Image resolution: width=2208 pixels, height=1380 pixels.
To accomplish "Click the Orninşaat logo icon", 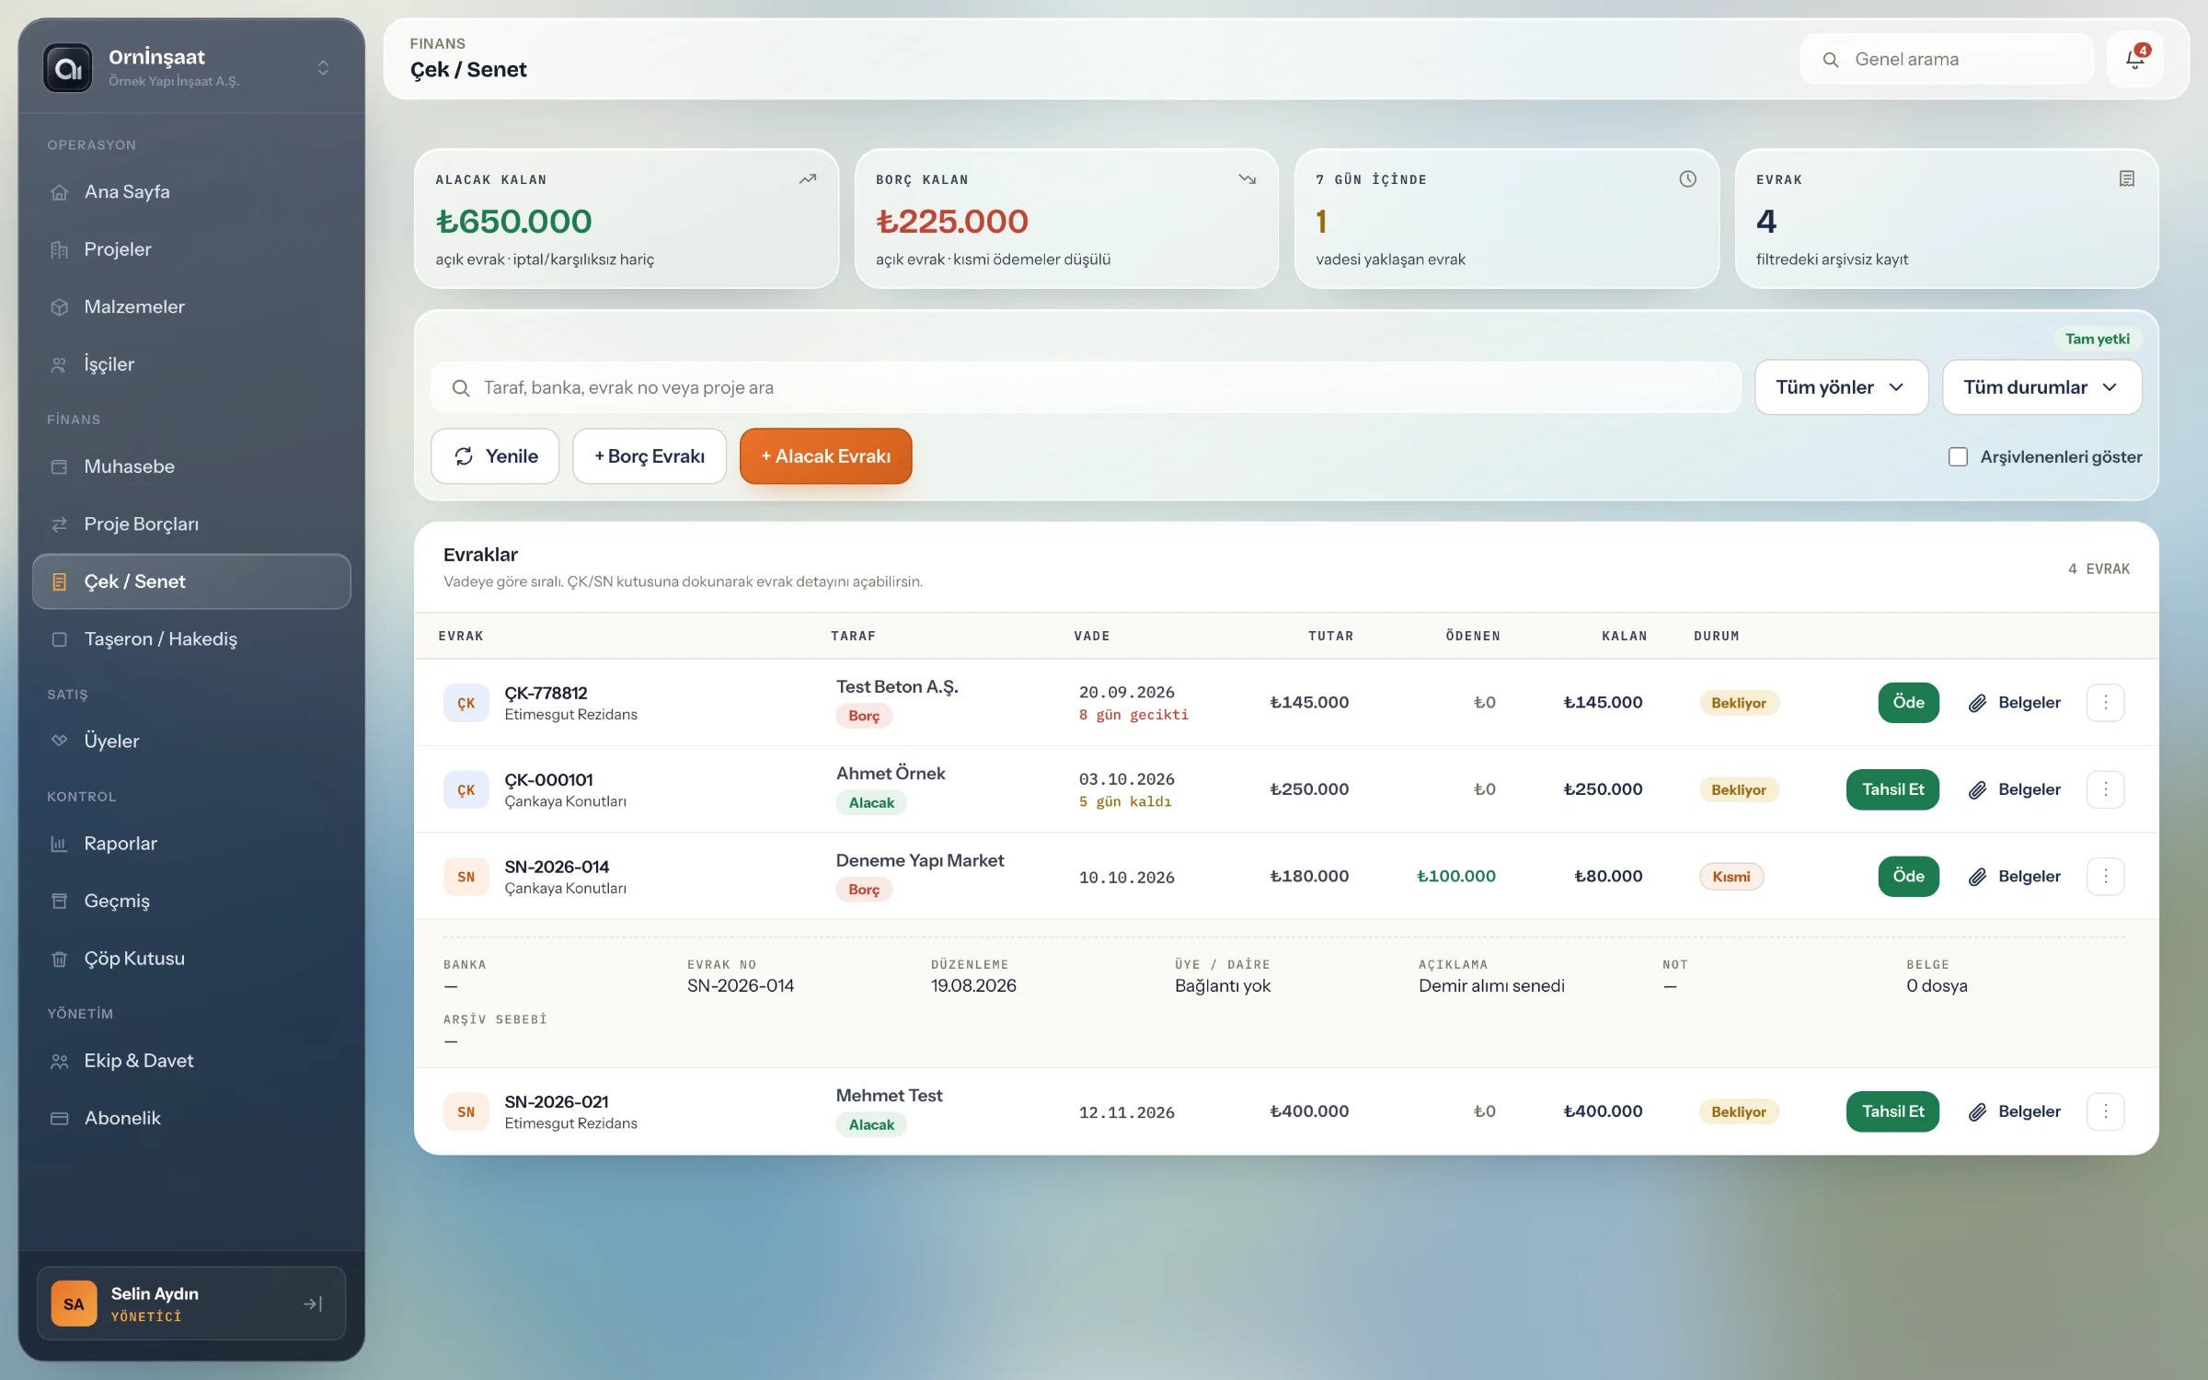I will 68,68.
